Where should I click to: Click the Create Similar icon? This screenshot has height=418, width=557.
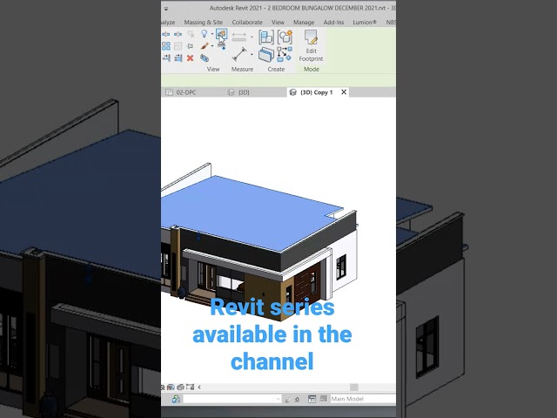[285, 54]
